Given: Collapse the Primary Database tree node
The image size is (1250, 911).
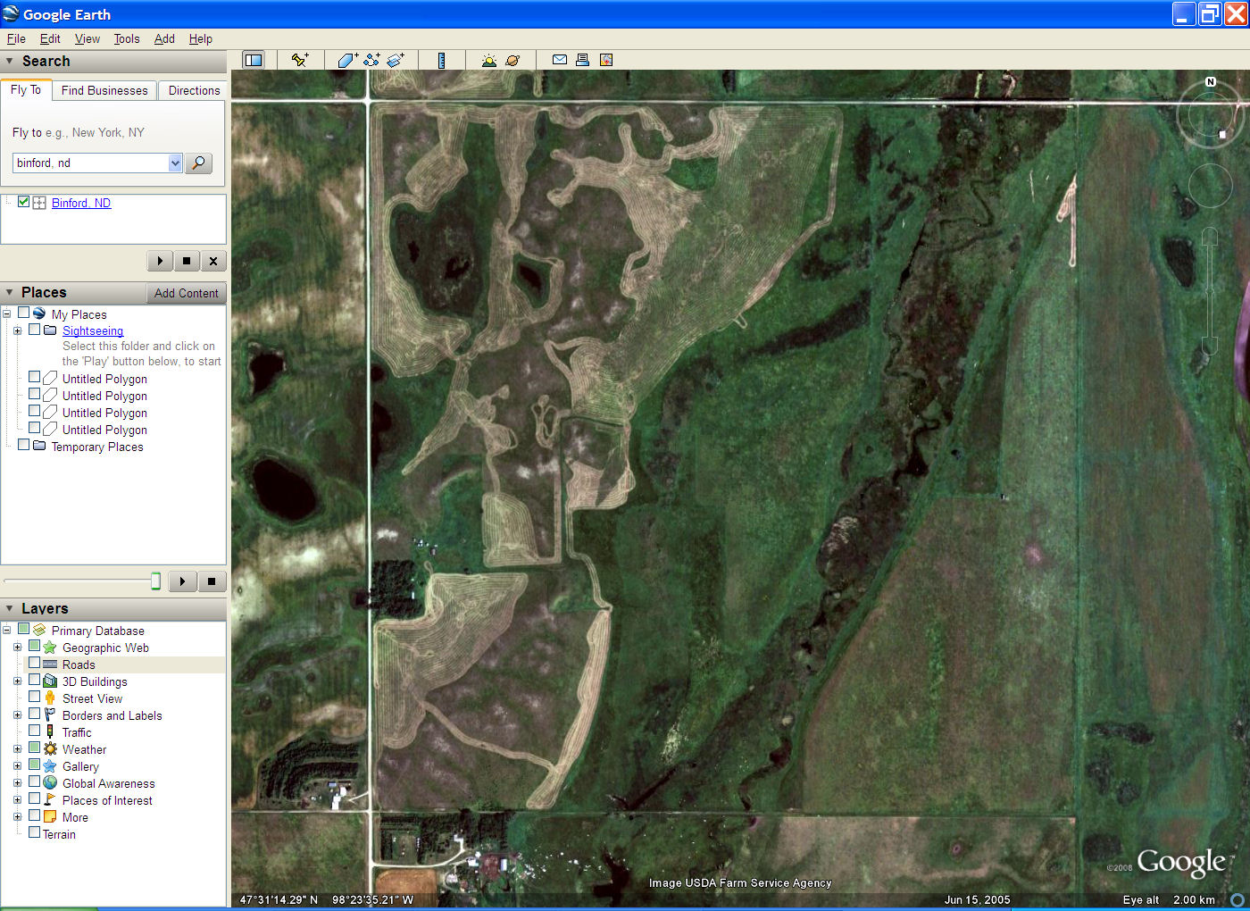Looking at the screenshot, I should tap(6, 630).
